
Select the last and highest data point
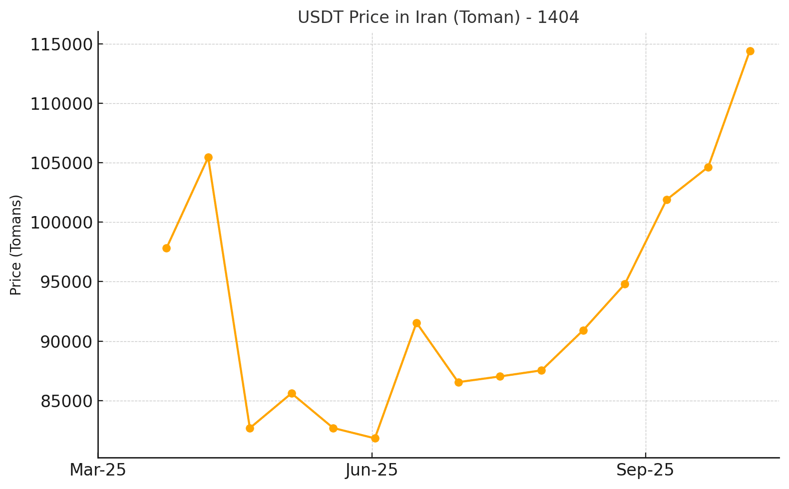click(x=750, y=51)
